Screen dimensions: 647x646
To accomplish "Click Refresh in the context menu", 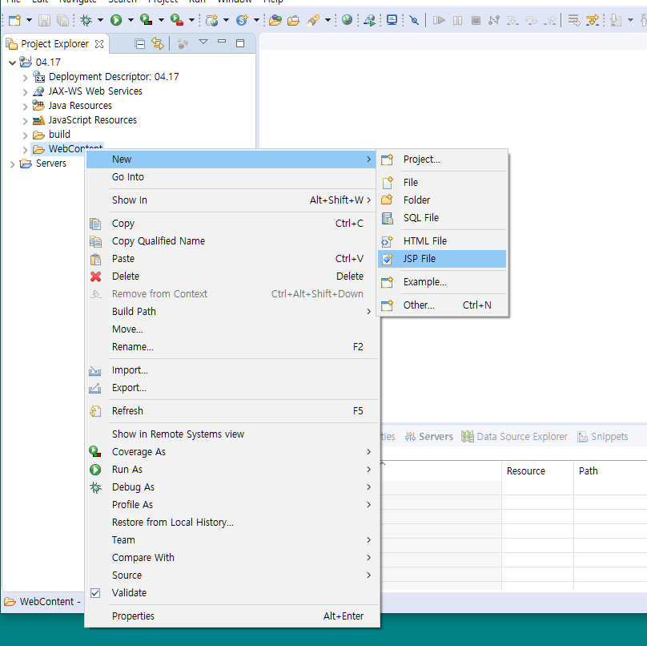I will [x=232, y=410].
